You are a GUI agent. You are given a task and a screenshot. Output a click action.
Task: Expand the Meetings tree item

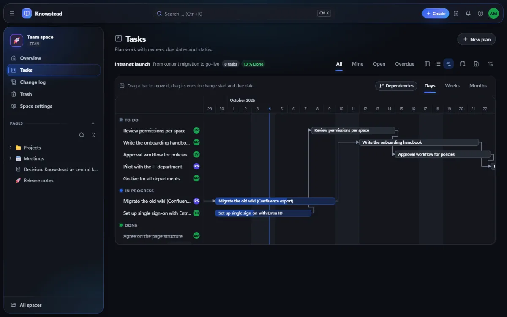click(10, 158)
